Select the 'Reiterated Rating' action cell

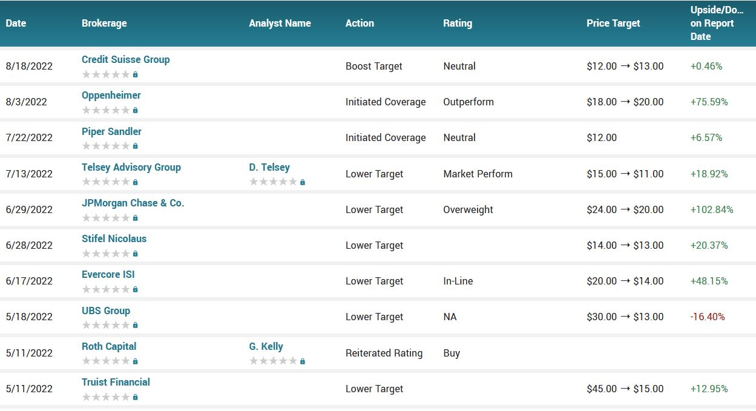(x=384, y=353)
